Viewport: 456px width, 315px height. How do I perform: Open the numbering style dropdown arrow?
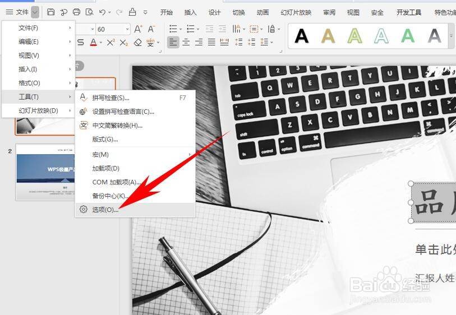(x=198, y=29)
